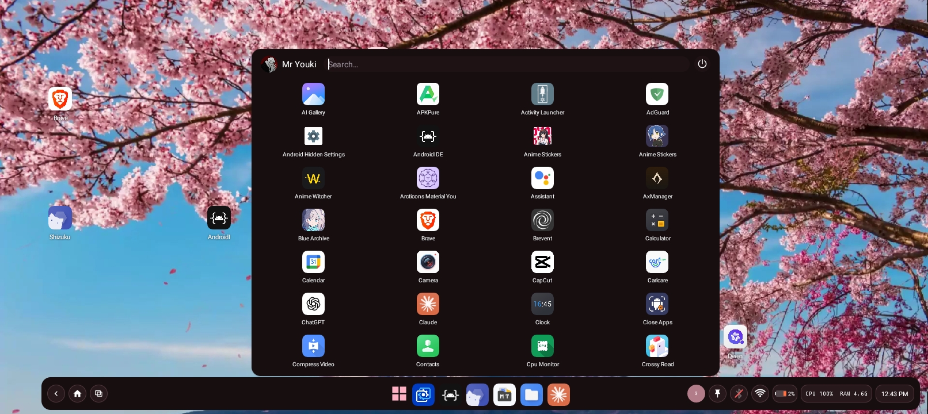The height and width of the screenshot is (414, 928).
Task: Open Anime Stickers with pink icon
Action: 542,136
